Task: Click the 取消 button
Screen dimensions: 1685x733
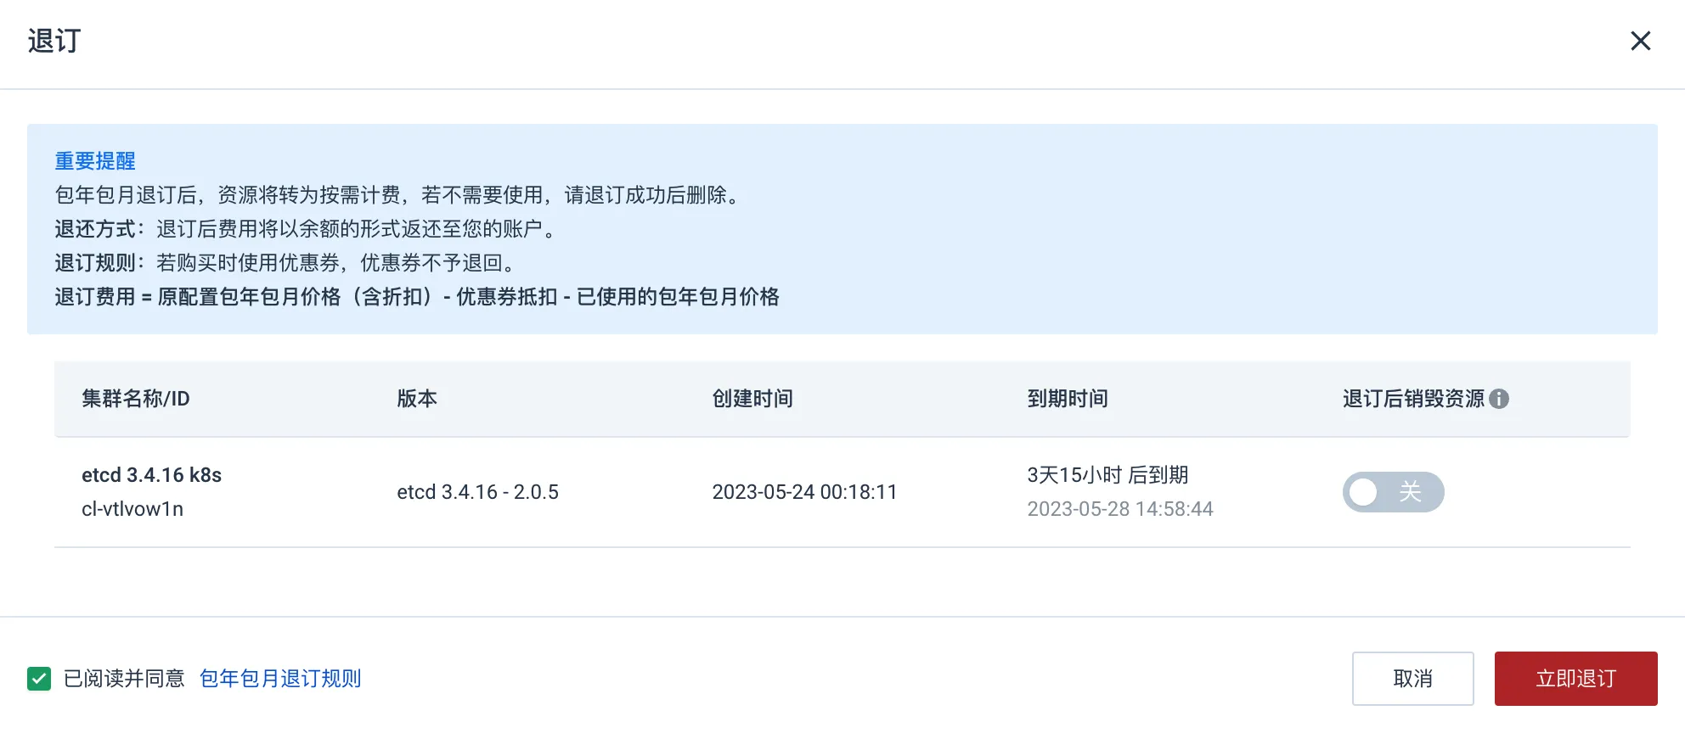Action: click(1412, 679)
